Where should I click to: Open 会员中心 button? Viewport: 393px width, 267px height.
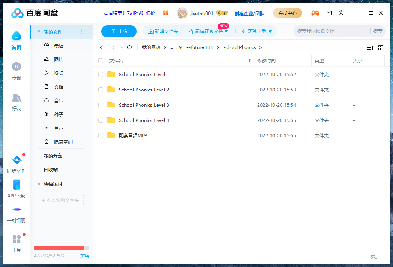click(x=287, y=13)
